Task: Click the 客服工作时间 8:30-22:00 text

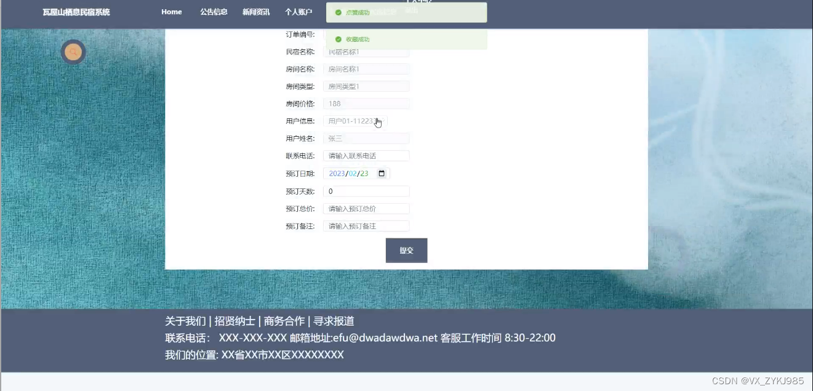Action: point(498,337)
